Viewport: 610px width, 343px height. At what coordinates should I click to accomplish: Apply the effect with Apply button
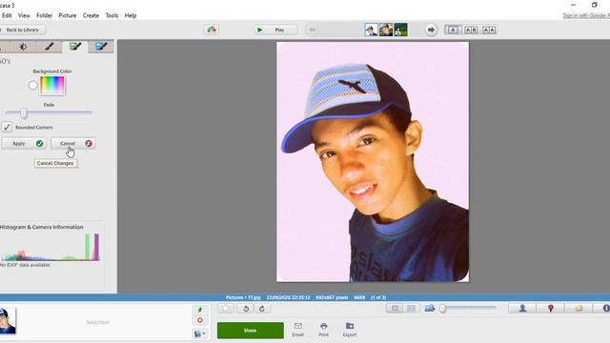pyautogui.click(x=24, y=144)
